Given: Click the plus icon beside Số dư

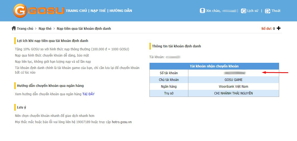Looking at the screenshot, I should 279,28.
